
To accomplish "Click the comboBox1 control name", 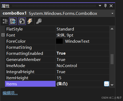I will [15, 13].
